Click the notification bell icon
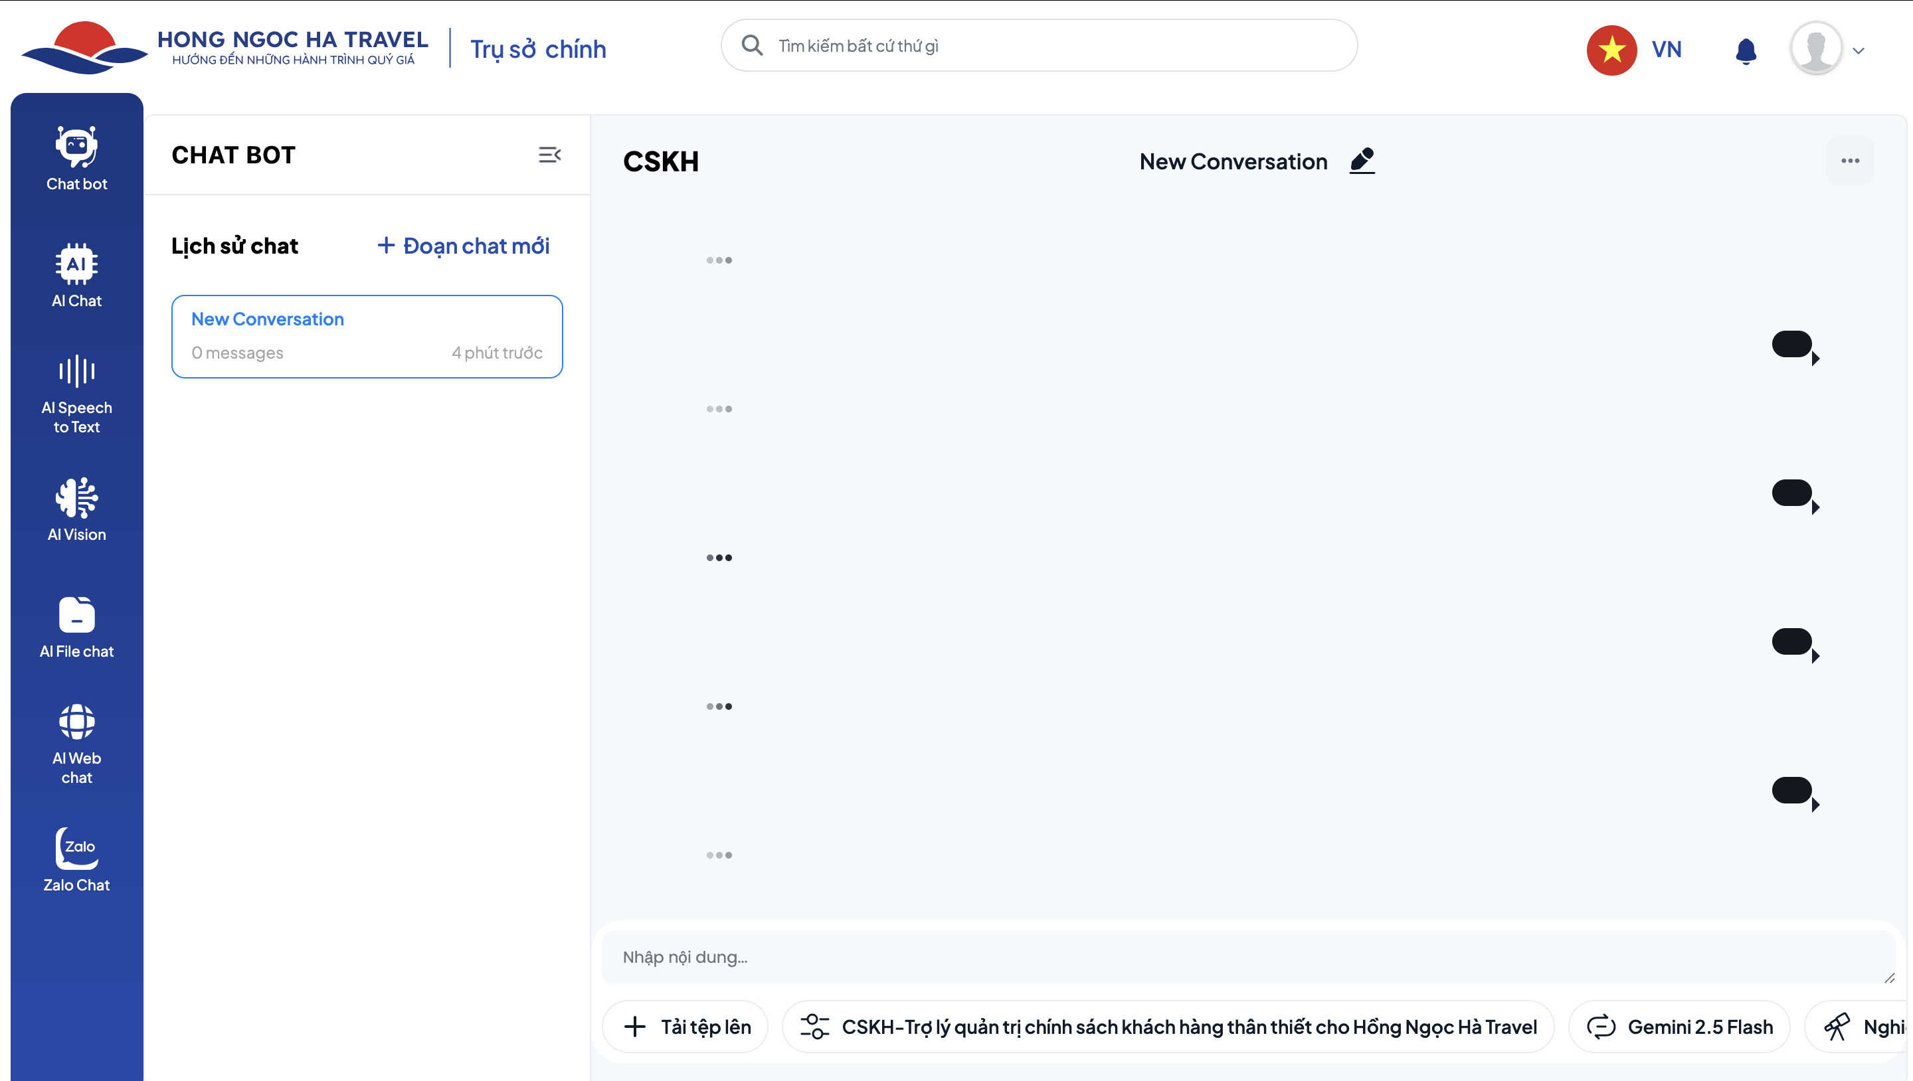Image resolution: width=1913 pixels, height=1081 pixels. [x=1745, y=51]
